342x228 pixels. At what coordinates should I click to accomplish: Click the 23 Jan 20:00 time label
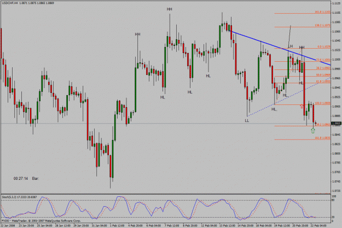tap(26, 226)
